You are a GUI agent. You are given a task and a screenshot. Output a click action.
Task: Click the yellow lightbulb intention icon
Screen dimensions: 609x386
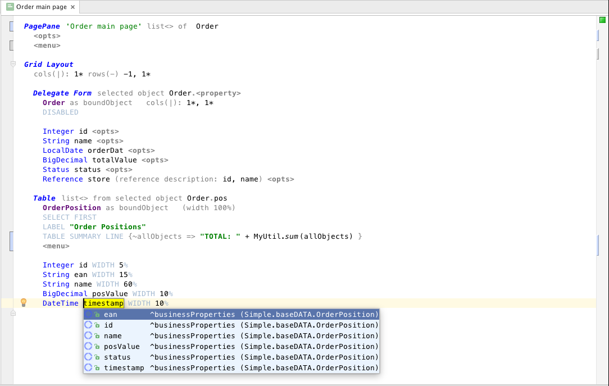click(x=24, y=303)
